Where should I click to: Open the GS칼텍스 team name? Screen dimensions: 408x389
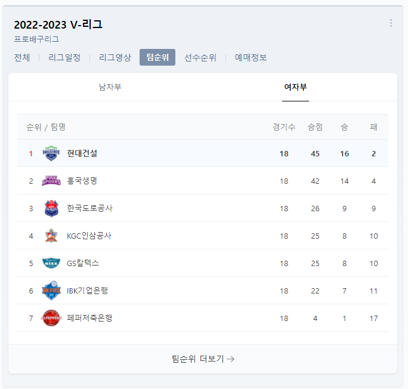pyautogui.click(x=83, y=263)
